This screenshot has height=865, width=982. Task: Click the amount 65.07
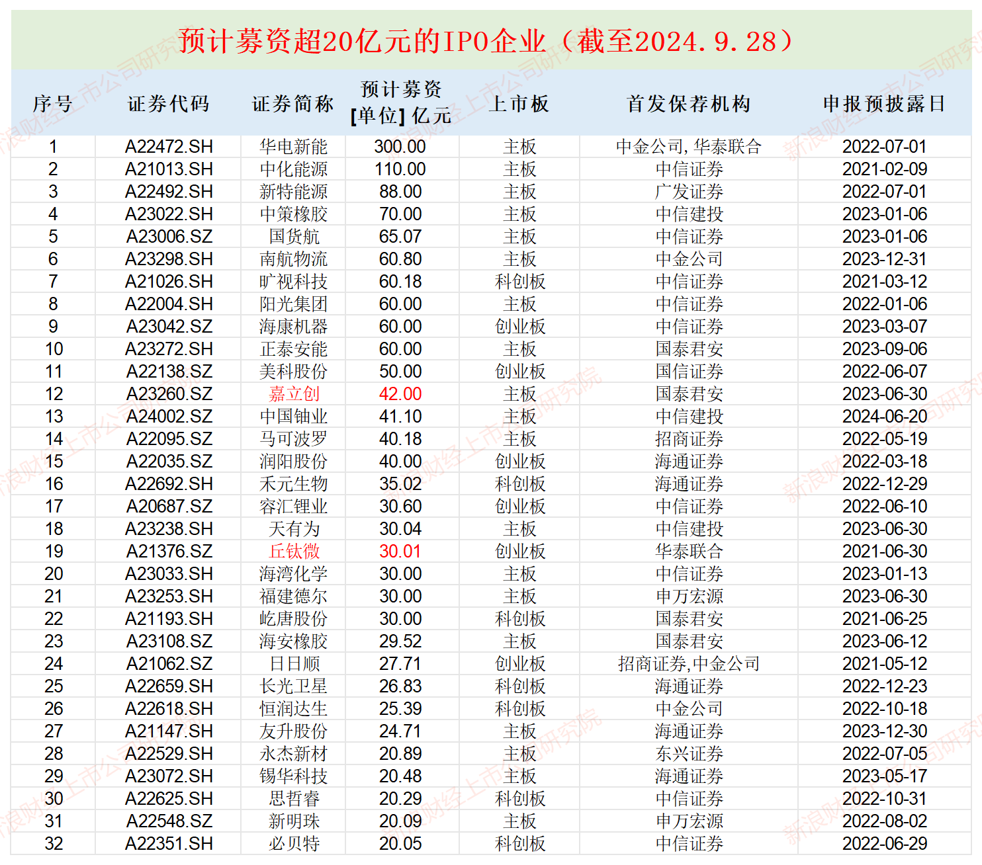point(400,237)
